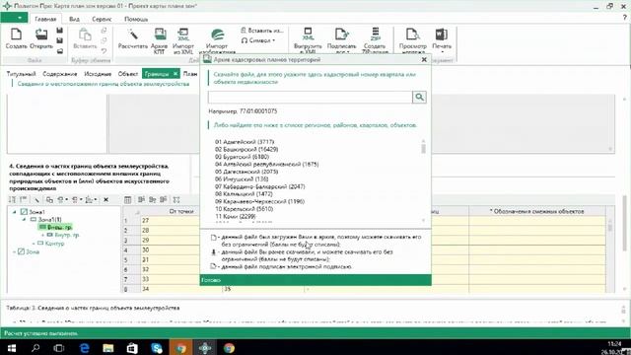Open the Помощь ribbon tab
This screenshot has height=355, width=631.
pyautogui.click(x=136, y=19)
